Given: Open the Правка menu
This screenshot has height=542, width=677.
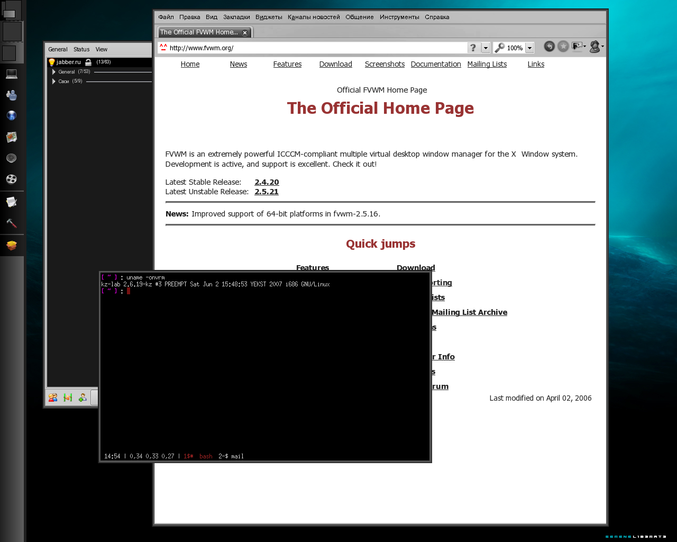Looking at the screenshot, I should point(190,17).
